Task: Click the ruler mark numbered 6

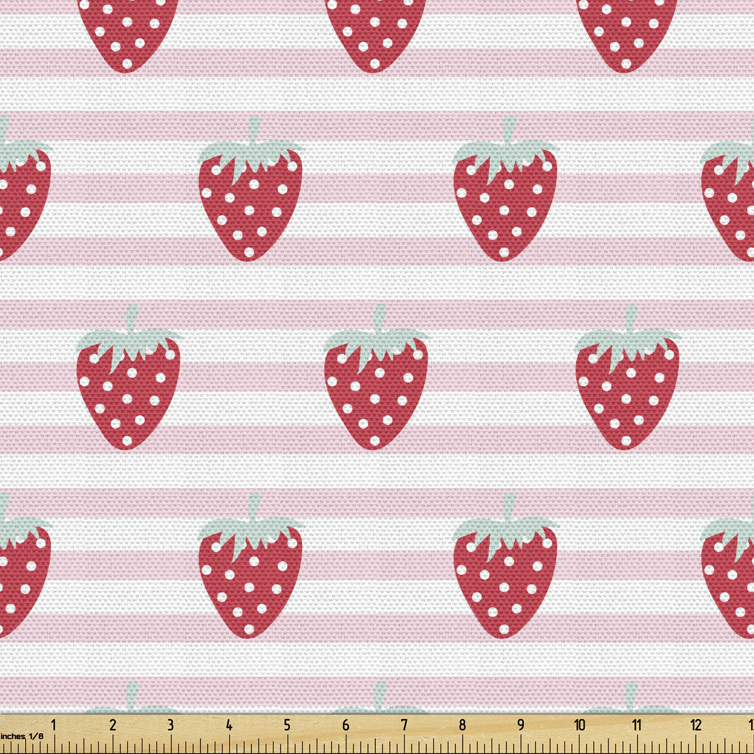Action: pos(346,725)
